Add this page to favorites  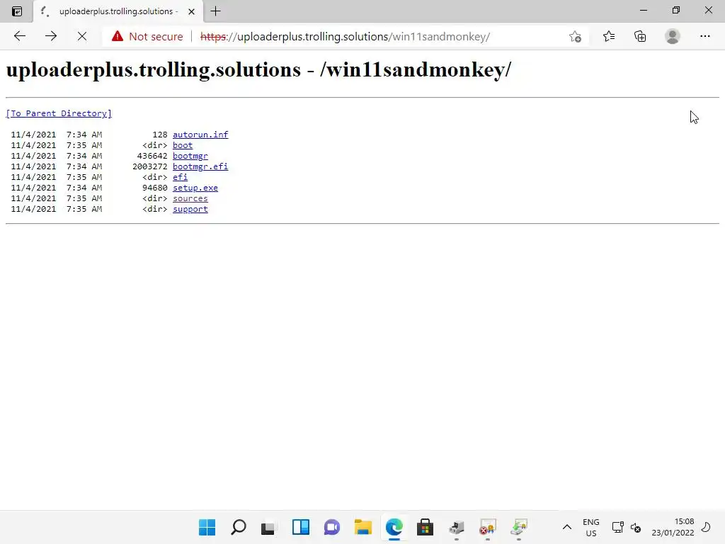point(575,37)
